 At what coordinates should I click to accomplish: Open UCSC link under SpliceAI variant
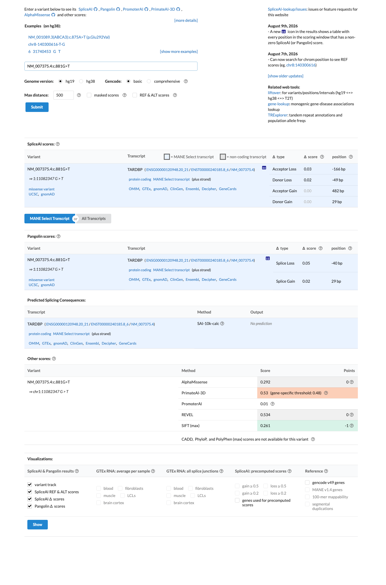[x=33, y=194]
